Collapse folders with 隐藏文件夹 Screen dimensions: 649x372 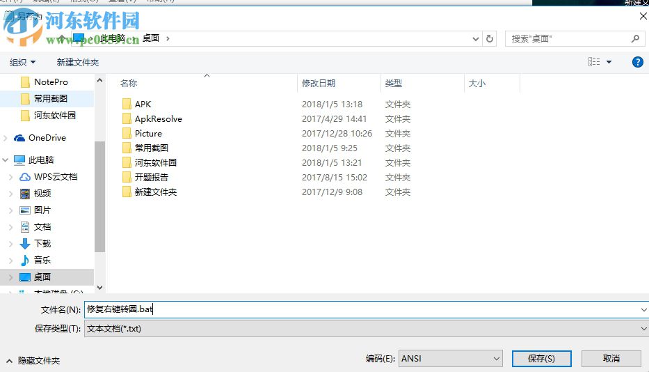[33, 361]
